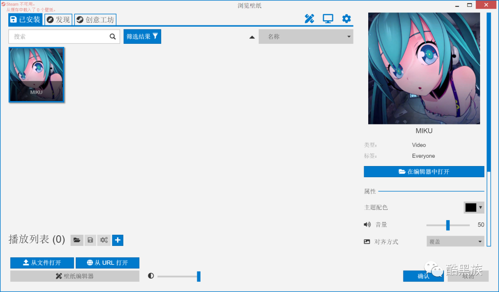Click the Steam 不可用 status icon

[3, 4]
